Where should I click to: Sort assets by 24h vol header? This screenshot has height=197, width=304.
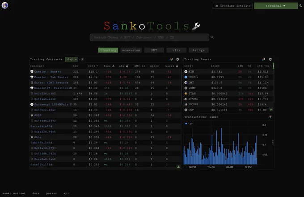263,66
